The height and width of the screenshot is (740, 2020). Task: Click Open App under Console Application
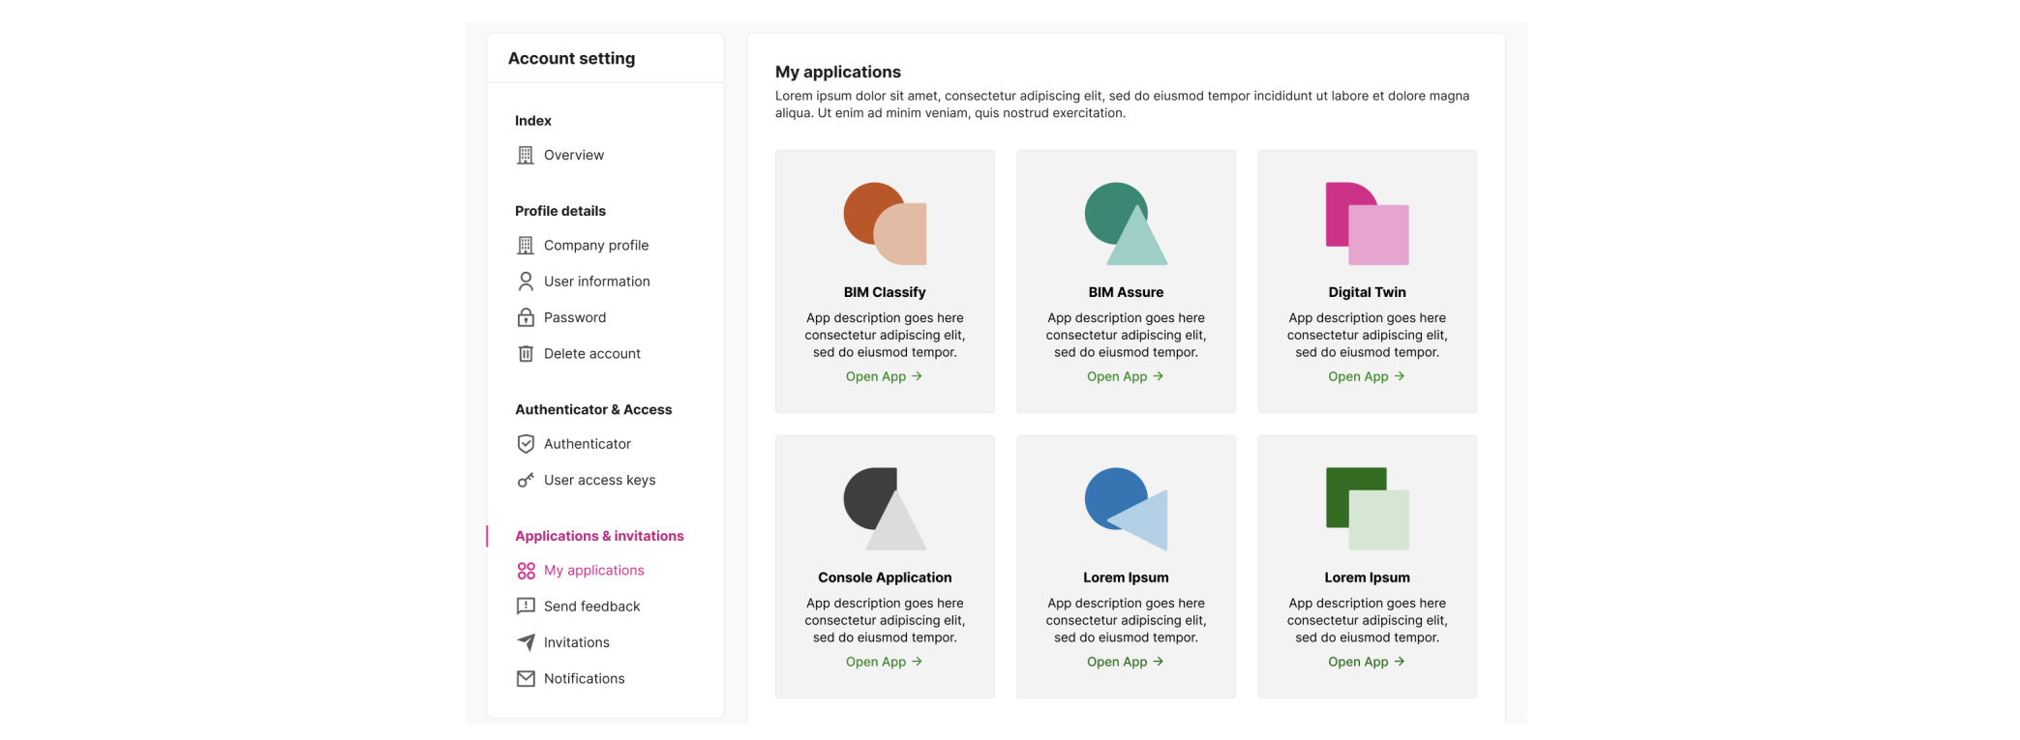[884, 663]
